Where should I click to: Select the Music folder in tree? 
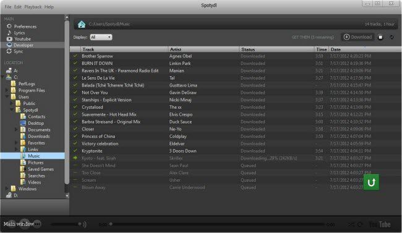point(33,156)
